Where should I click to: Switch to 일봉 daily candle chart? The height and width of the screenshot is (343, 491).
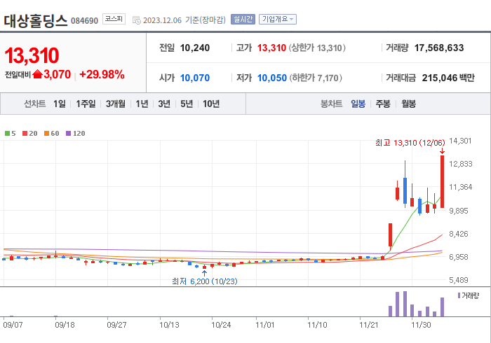coord(358,104)
